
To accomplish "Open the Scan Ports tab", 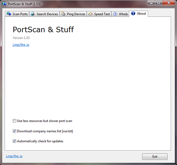I will (17, 14).
